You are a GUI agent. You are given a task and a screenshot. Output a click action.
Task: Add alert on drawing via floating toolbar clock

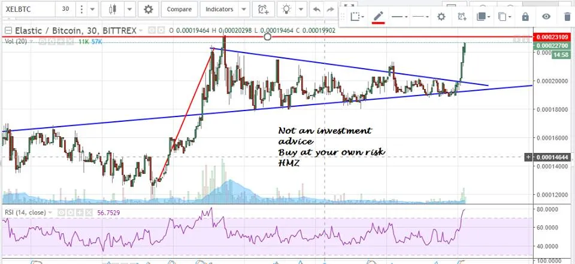pos(462,17)
